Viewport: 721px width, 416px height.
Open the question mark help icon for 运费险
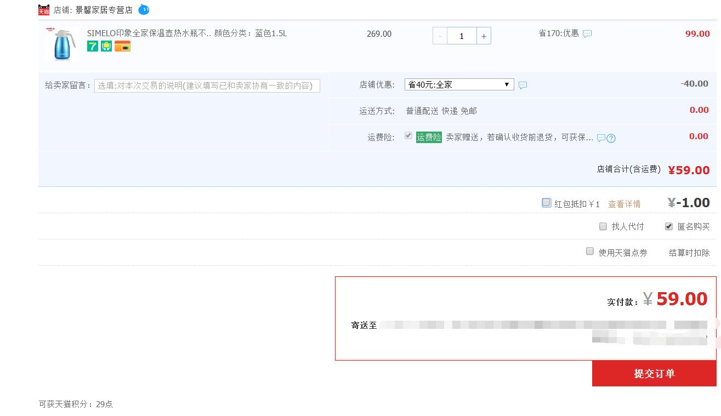pyautogui.click(x=611, y=138)
